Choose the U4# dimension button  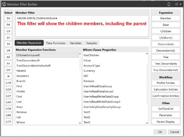[x=8, y=102]
